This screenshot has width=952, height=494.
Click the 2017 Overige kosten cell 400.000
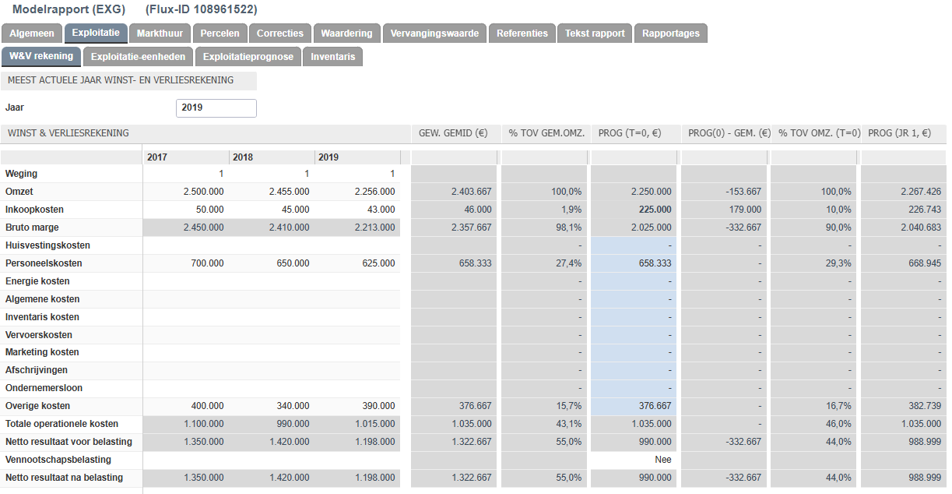(x=186, y=406)
